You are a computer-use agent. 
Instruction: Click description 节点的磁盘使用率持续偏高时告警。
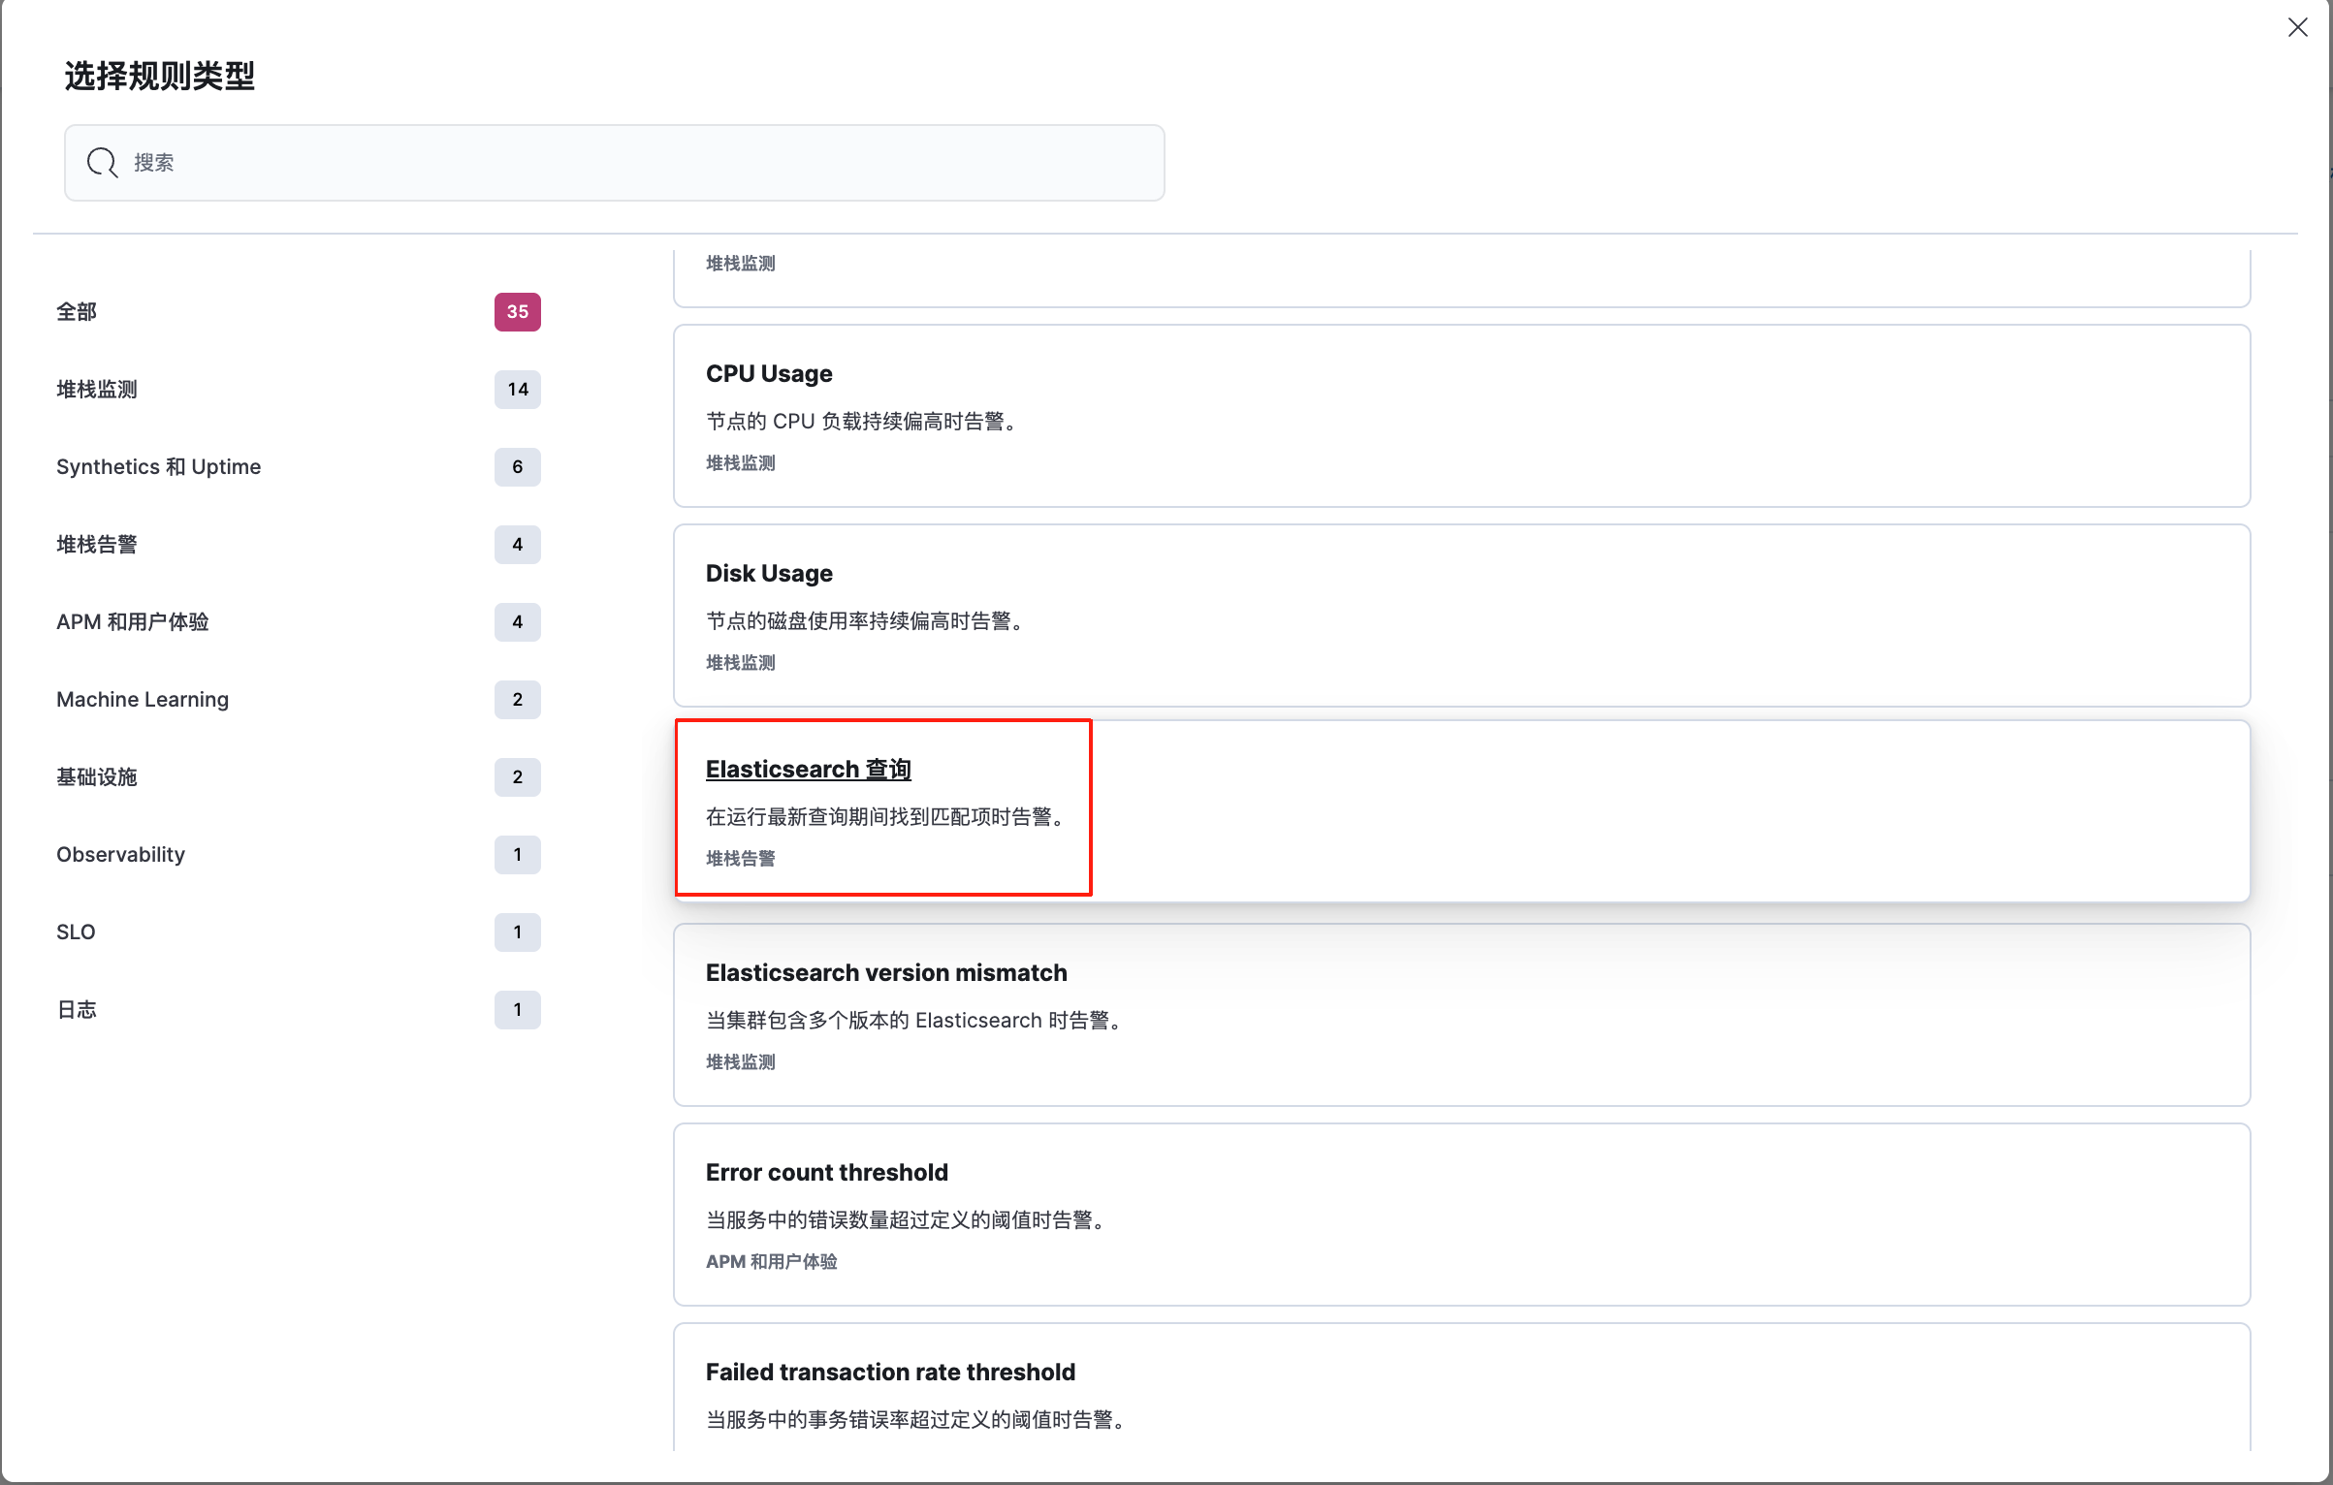pyautogui.click(x=868, y=620)
